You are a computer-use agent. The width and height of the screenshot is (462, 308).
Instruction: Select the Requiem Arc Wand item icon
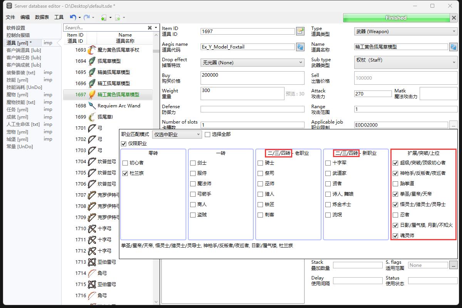pos(92,106)
